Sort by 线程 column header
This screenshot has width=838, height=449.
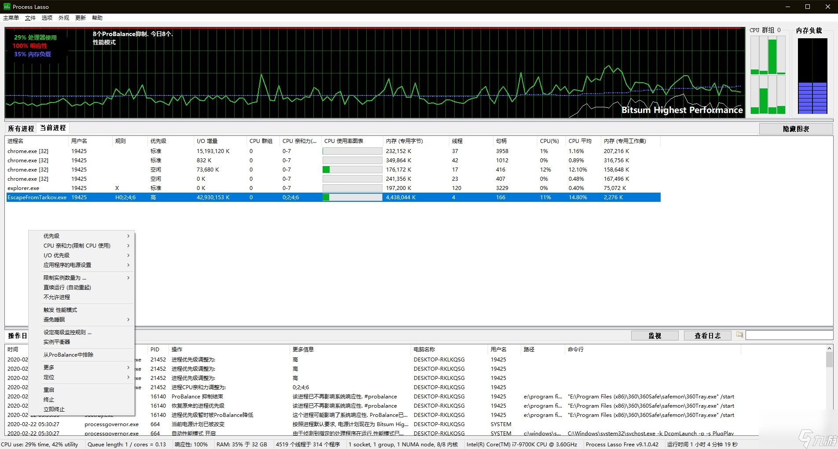click(x=472, y=141)
